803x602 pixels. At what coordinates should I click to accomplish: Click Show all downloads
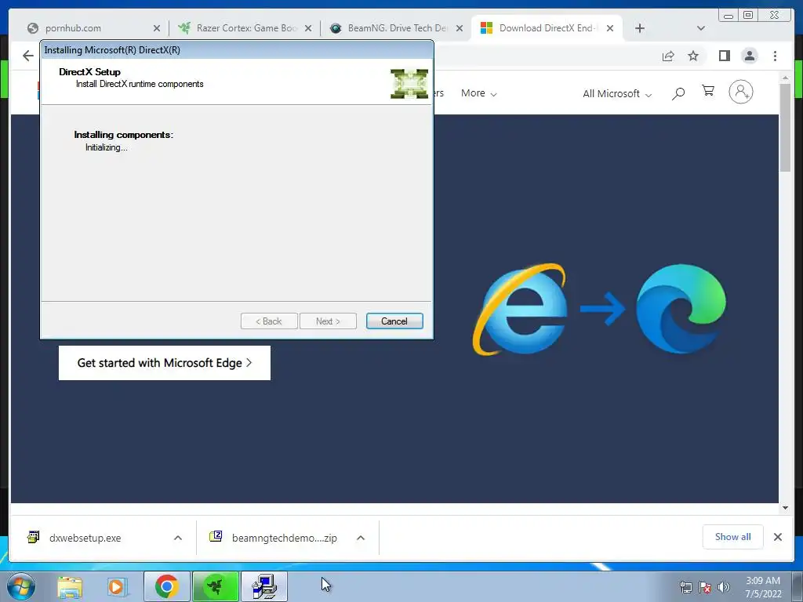click(x=733, y=536)
